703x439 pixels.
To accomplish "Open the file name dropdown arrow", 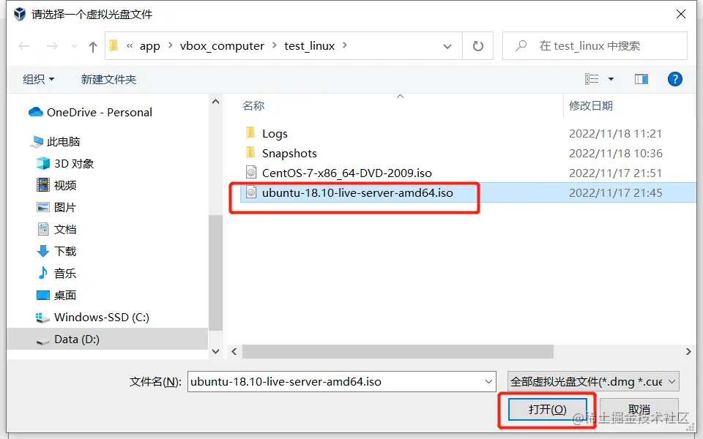I will click(488, 382).
